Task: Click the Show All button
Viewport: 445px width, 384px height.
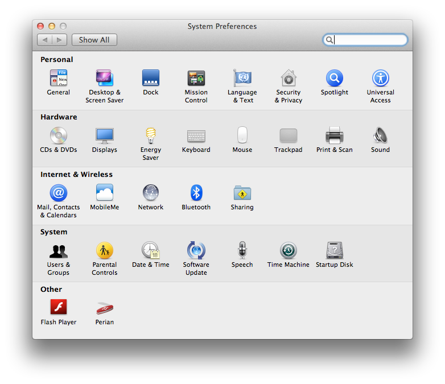Action: [x=94, y=40]
